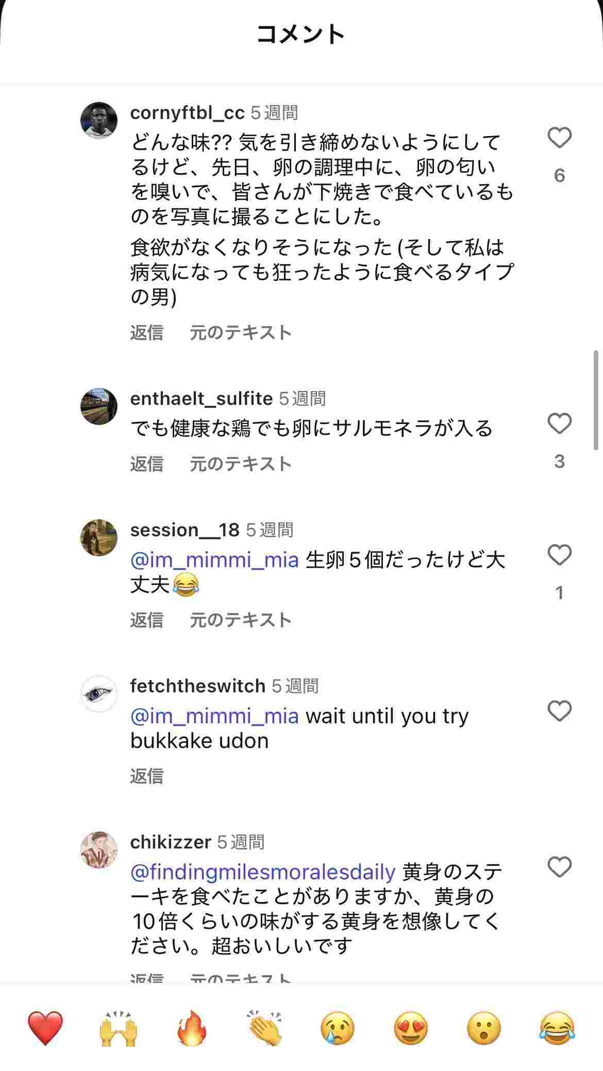Like the comment by fetchtheswitch
Screen dimensions: 603x1071
(x=559, y=711)
